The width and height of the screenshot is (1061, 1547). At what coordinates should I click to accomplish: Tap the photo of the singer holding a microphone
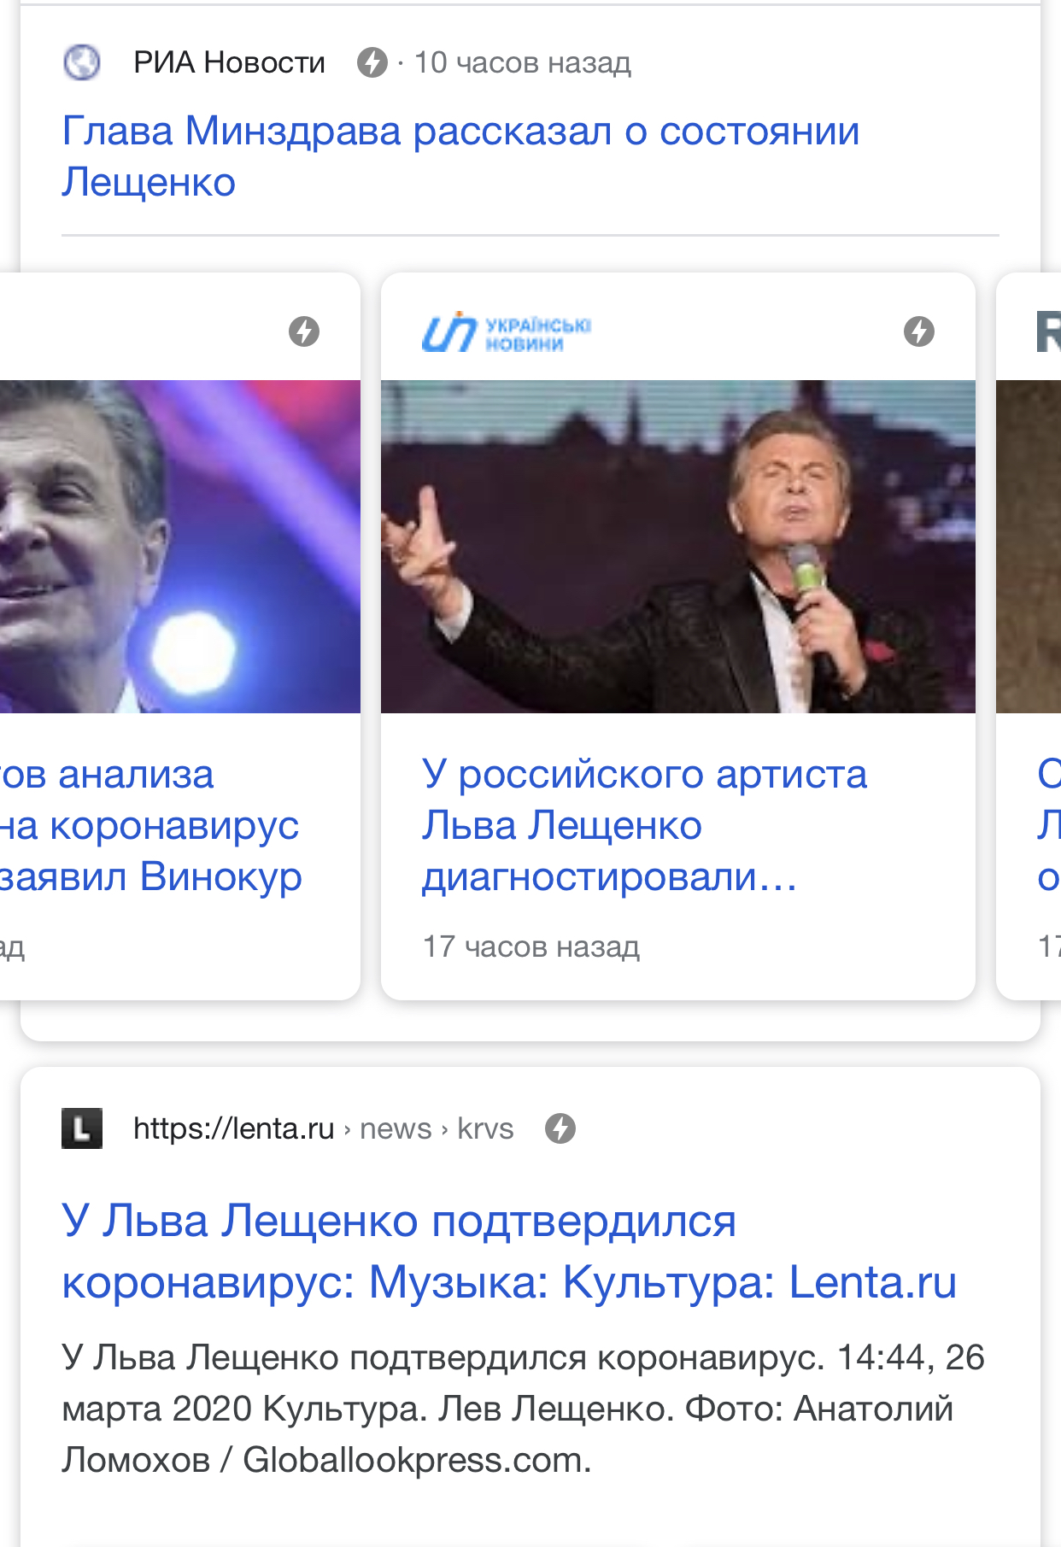tap(677, 547)
